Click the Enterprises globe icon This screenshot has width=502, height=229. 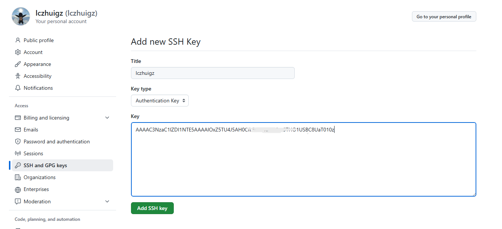pyautogui.click(x=18, y=190)
